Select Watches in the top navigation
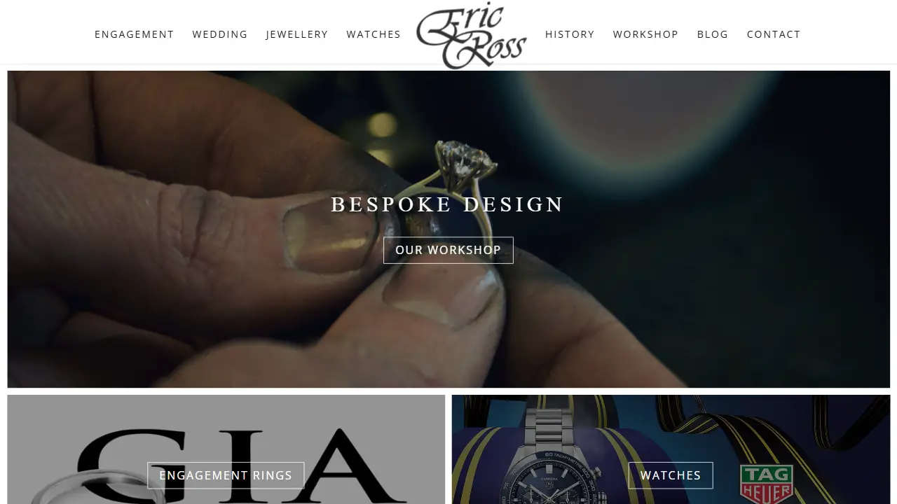The height and width of the screenshot is (504, 897). coord(374,34)
